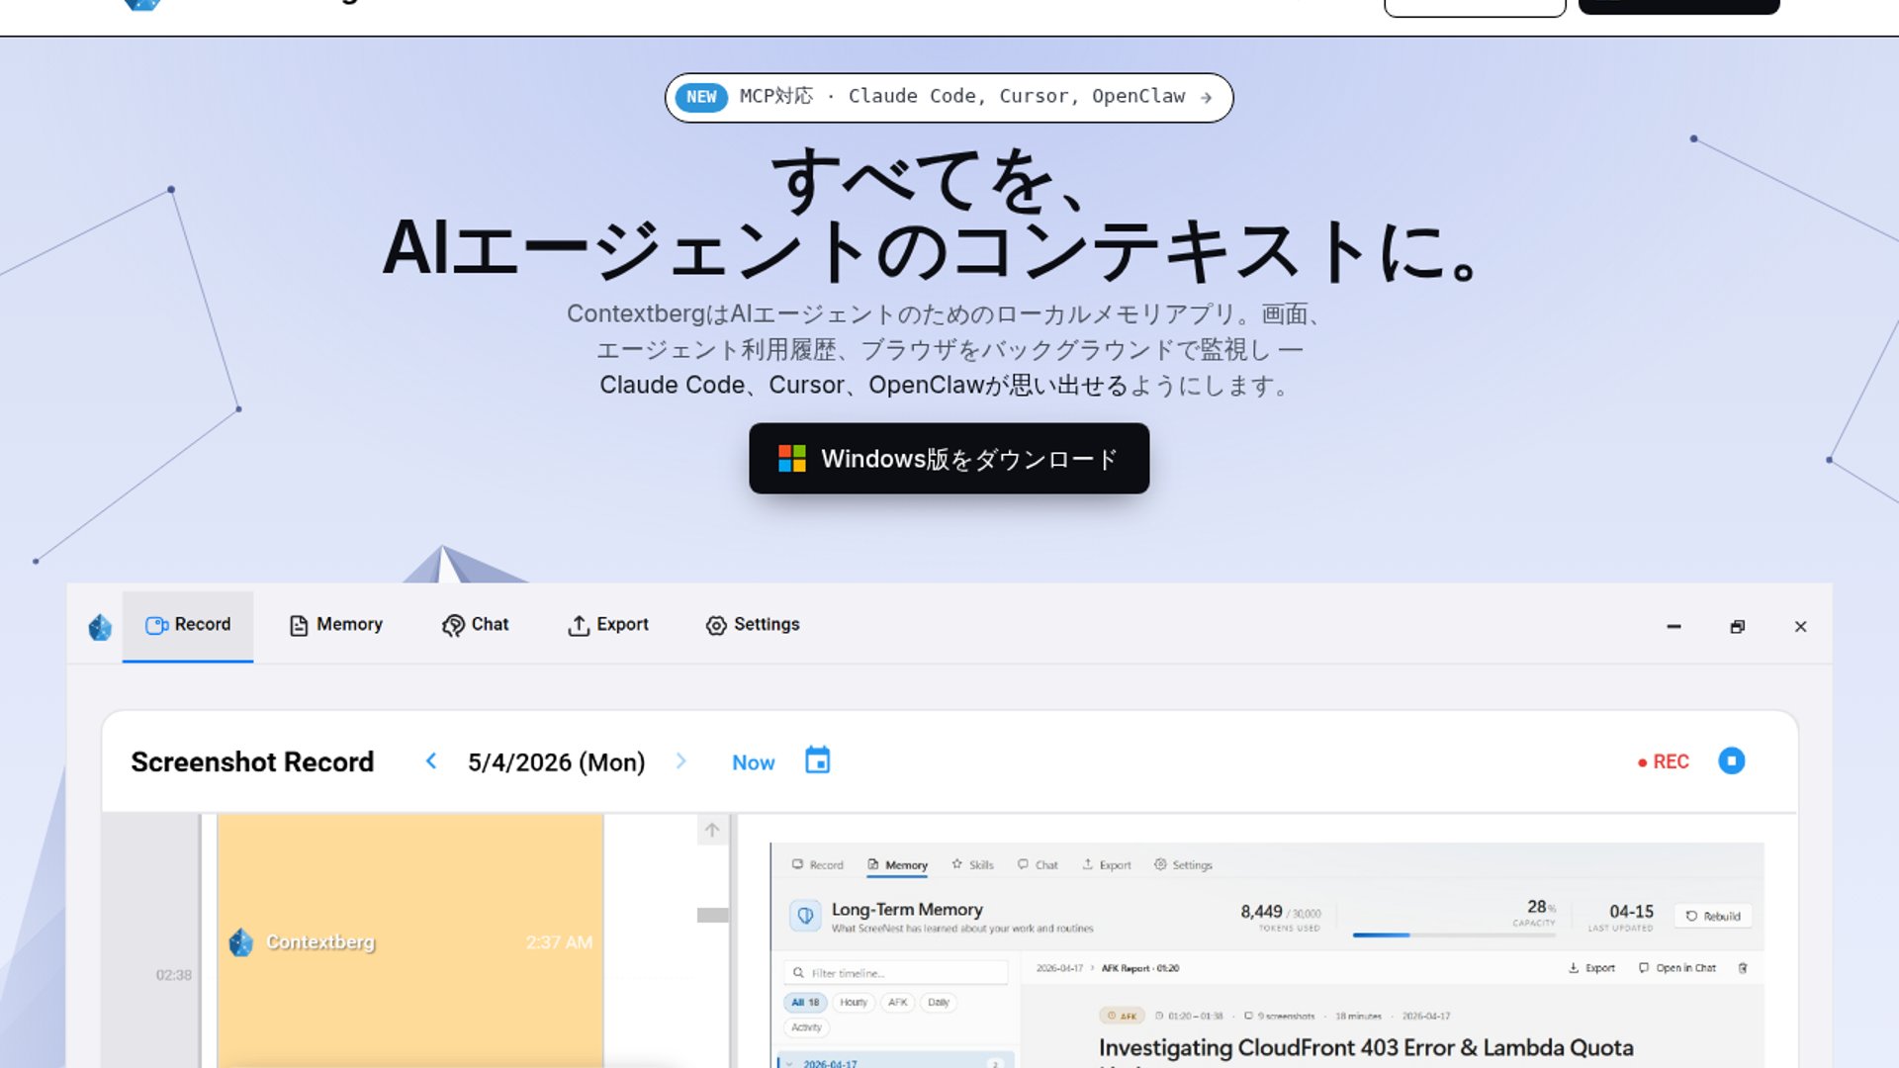Click the 18 minutes duration text
Viewport: 1899px width, 1068px height.
point(1358,1016)
